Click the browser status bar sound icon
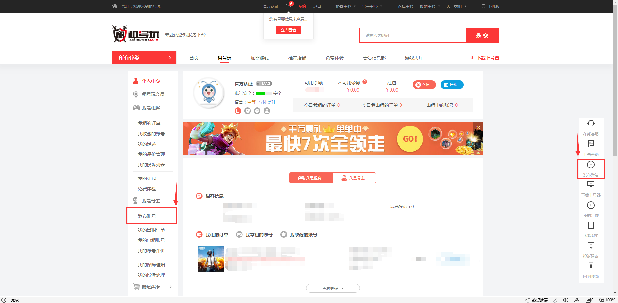Screen dimensions: 618x303 coord(565,300)
